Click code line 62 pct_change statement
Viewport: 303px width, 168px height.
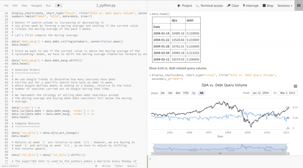point(45,133)
